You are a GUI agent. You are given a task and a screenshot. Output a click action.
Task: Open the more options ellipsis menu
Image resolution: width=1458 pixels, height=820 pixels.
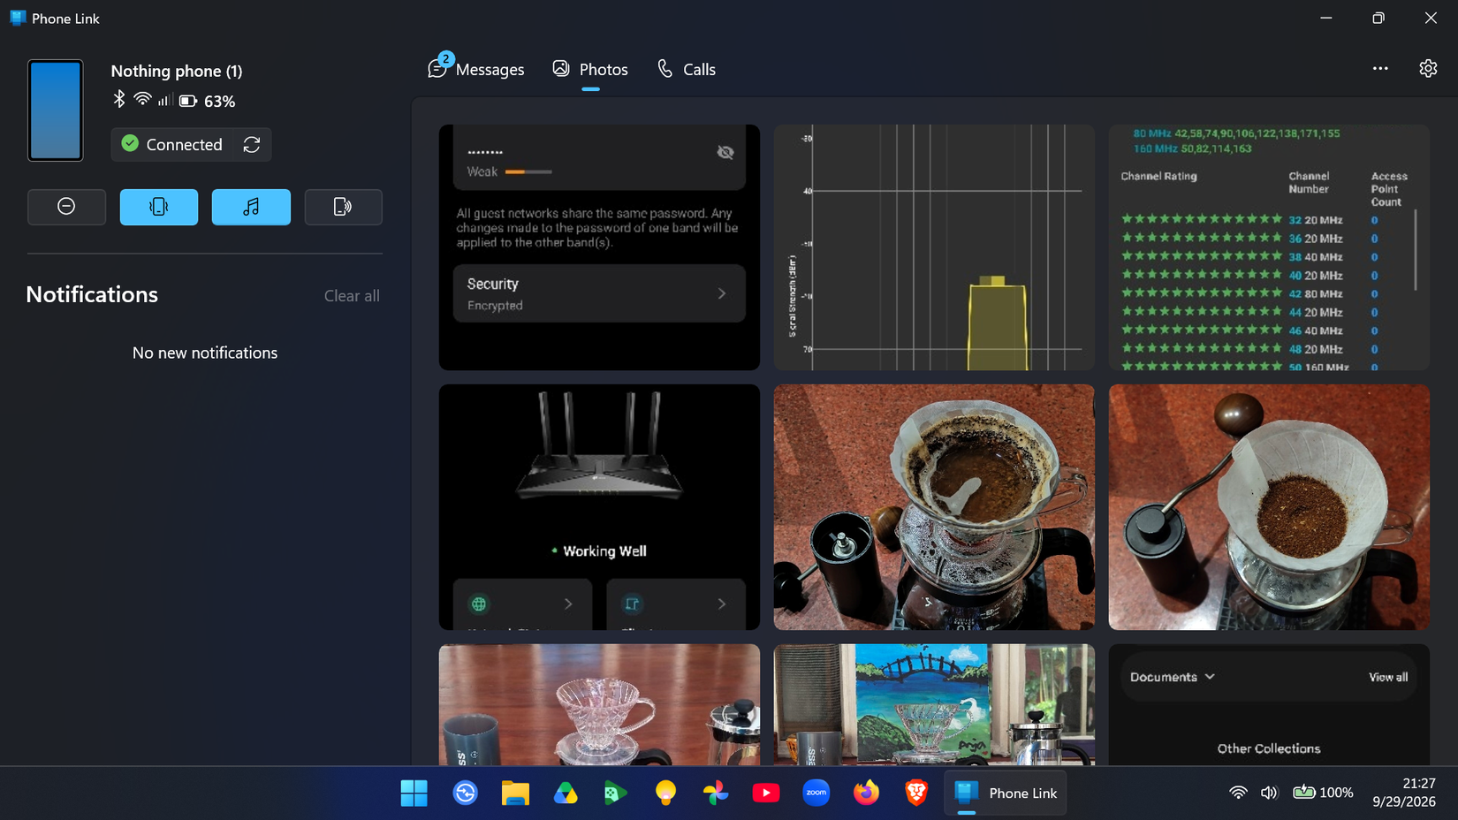[1380, 68]
